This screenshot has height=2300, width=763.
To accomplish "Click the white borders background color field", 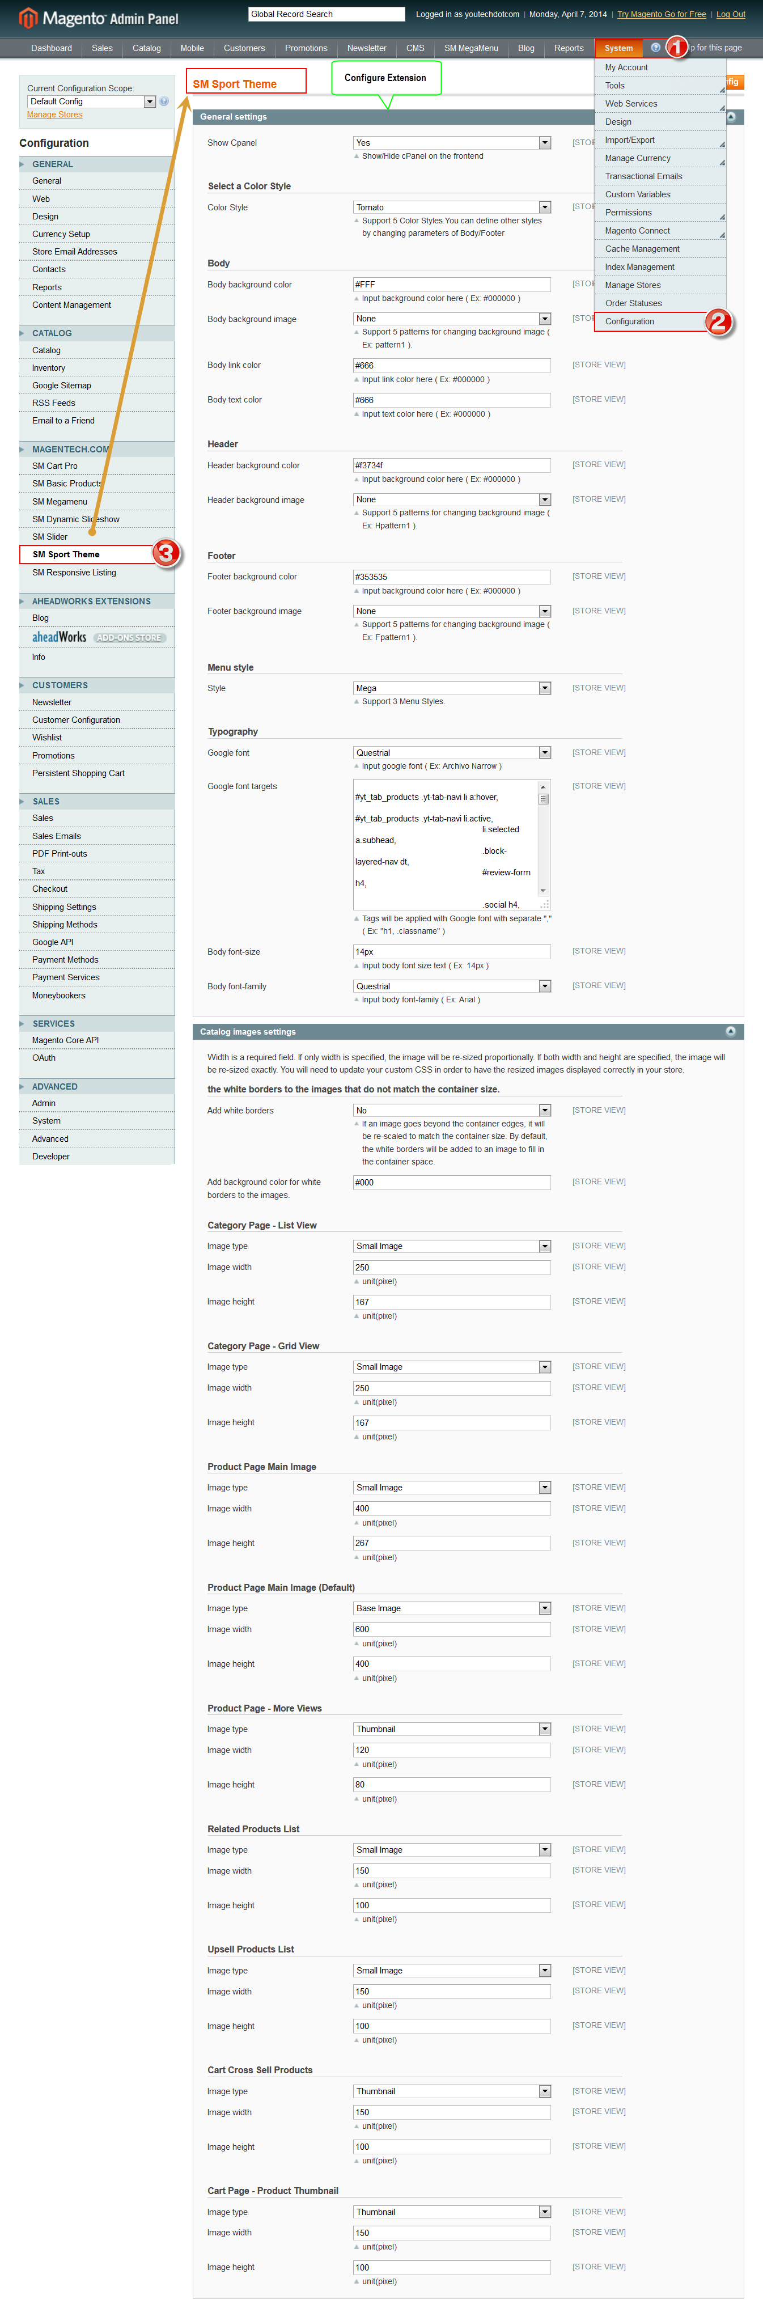I will click(x=452, y=1182).
